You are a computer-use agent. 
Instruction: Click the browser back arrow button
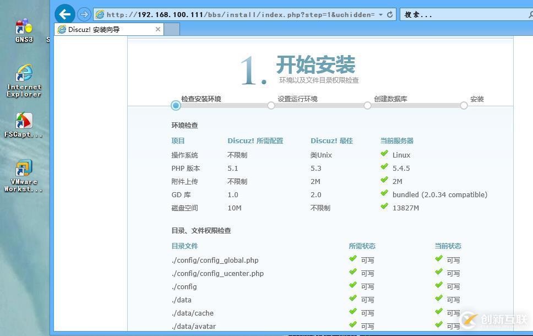coord(65,14)
